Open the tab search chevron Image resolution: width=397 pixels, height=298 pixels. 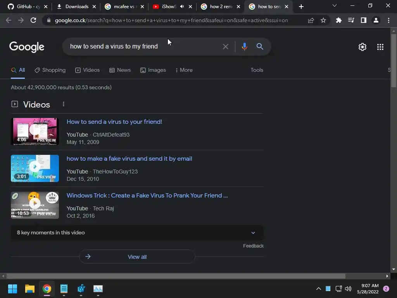[335, 5]
